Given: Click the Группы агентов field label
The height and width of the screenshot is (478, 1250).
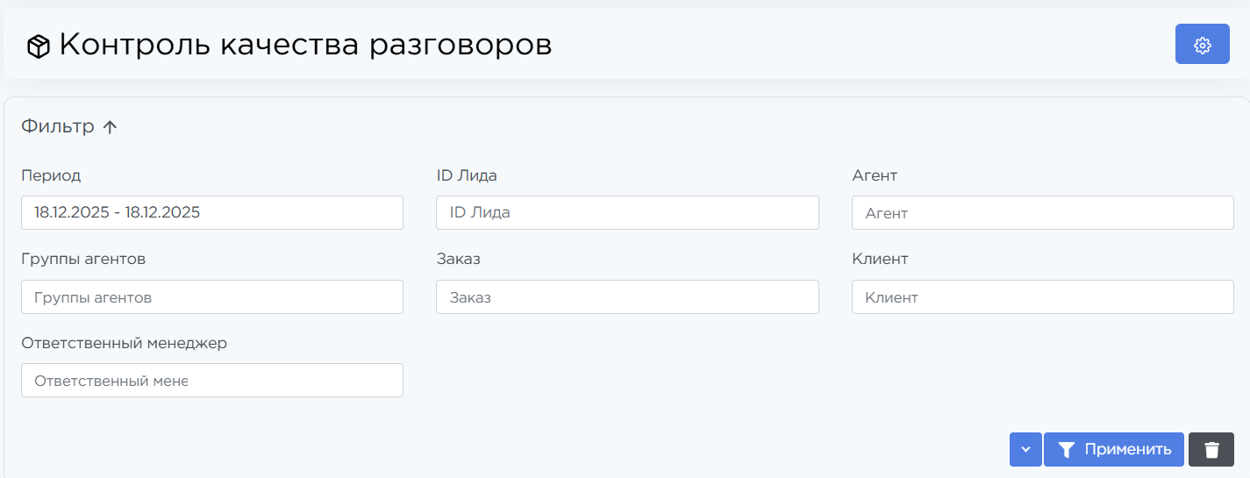Looking at the screenshot, I should pos(83,259).
